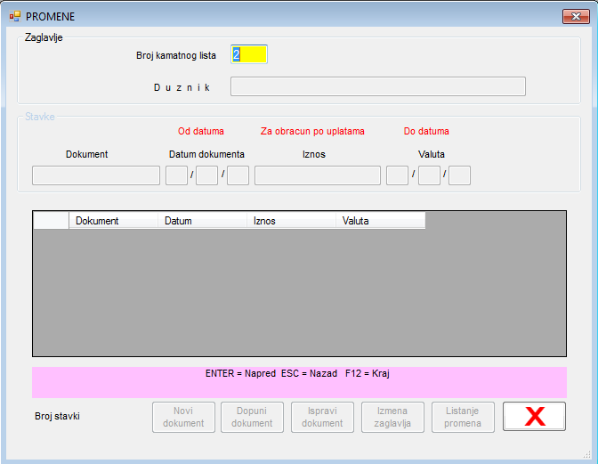Click the Iznos column header in grid
The height and width of the screenshot is (464, 598).
click(291, 221)
